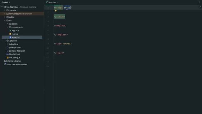Select the "Scratches and Consoles" node label

[x=17, y=64]
